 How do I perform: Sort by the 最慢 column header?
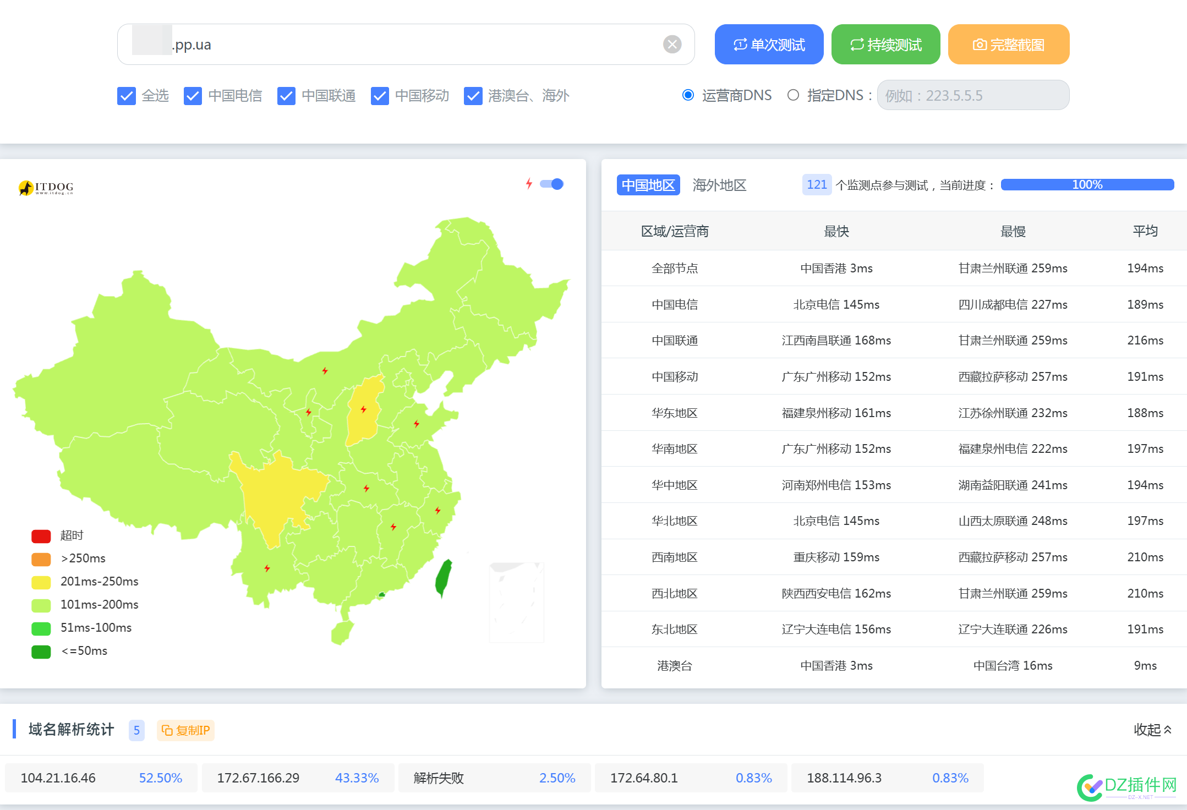coord(1013,231)
